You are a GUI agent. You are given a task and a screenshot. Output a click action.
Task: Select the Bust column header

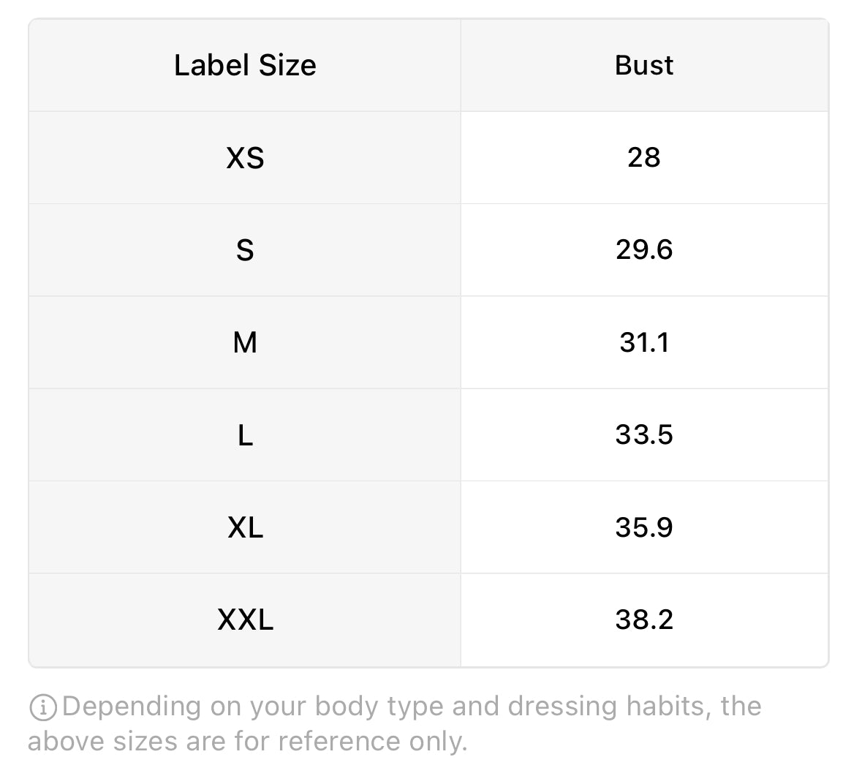pos(644,65)
